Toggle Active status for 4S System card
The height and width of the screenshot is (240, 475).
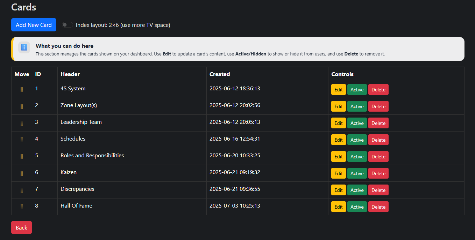(x=357, y=90)
